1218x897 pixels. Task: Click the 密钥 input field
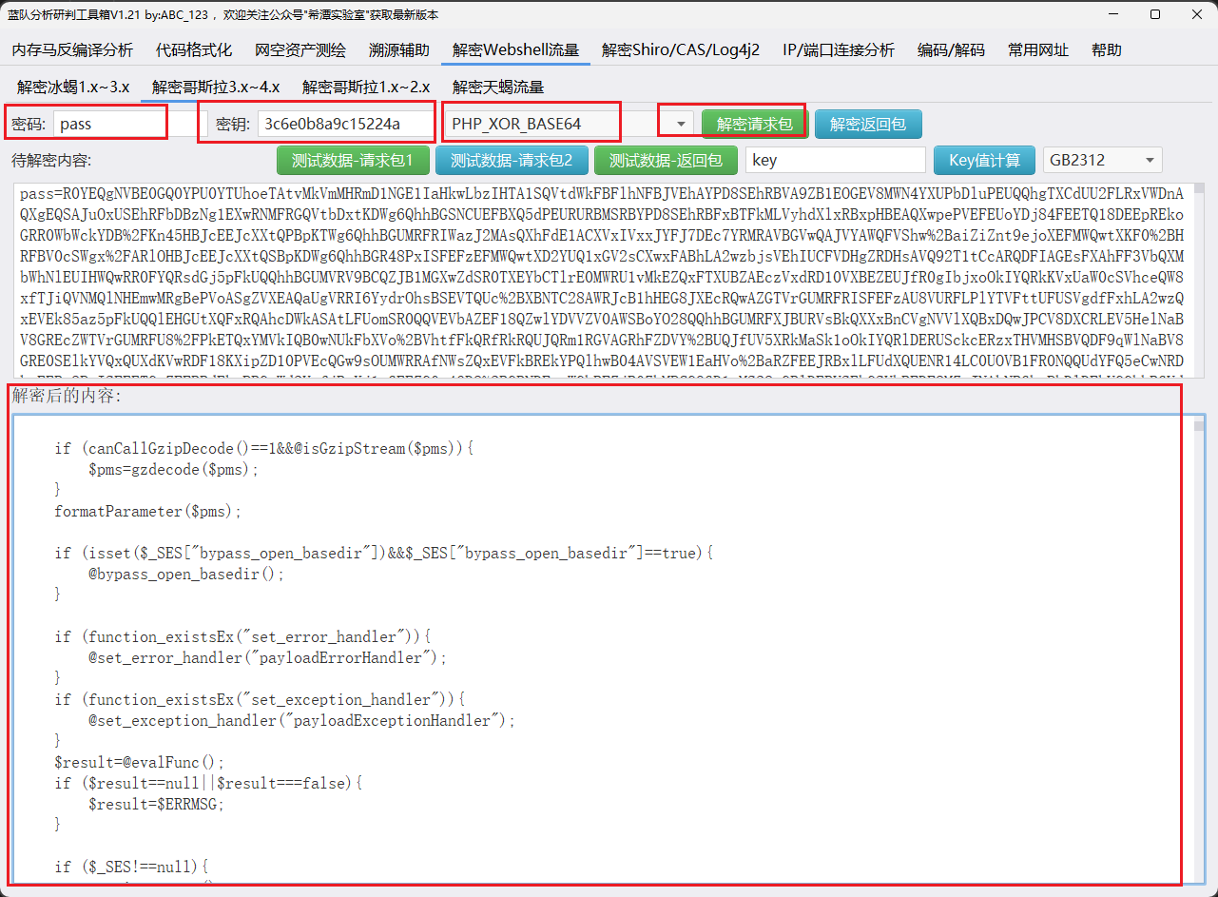[345, 124]
